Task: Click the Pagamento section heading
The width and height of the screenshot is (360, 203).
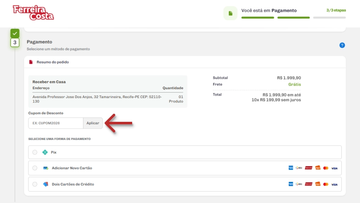Action: point(39,42)
